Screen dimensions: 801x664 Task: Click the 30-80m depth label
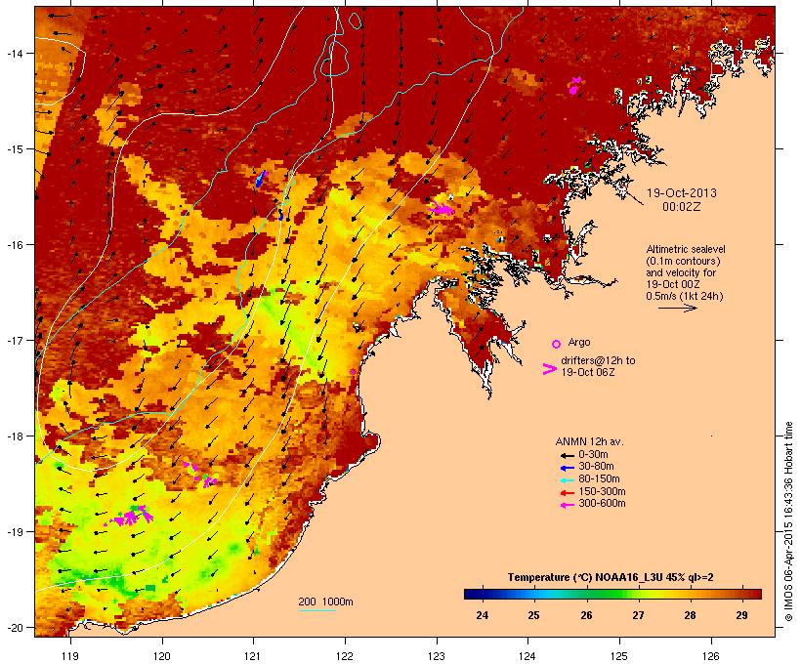(x=596, y=467)
